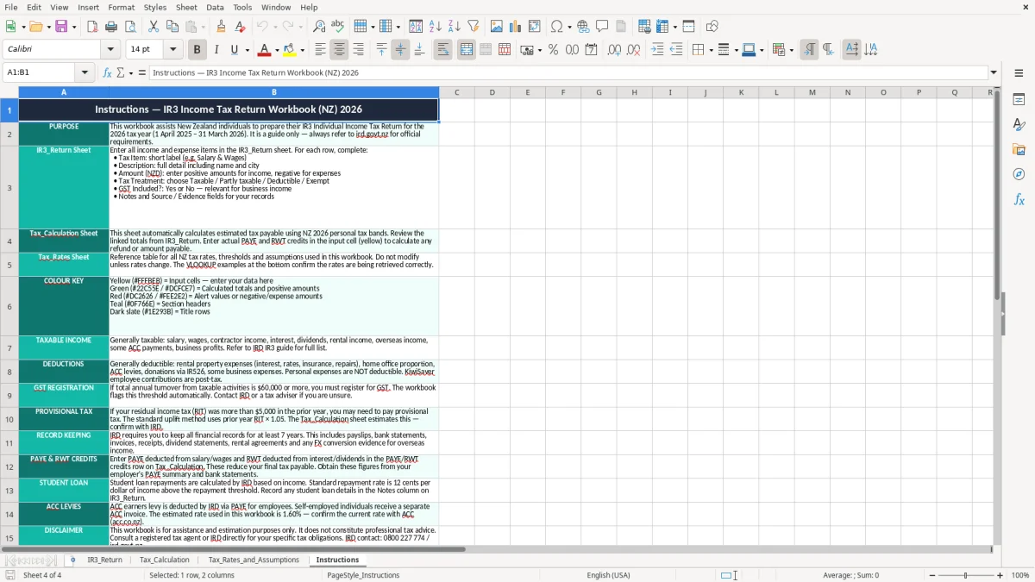Click the Add Decimal Place icon
The width and height of the screenshot is (1035, 582).
[x=614, y=50]
